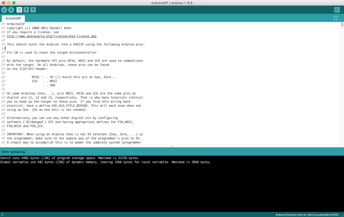
Task: Open a sketch with the up-arrow icon
Action: 26,10
